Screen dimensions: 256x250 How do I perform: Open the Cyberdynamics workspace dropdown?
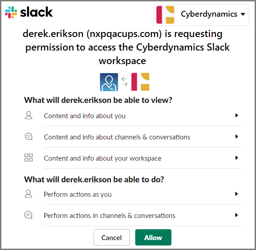201,15
